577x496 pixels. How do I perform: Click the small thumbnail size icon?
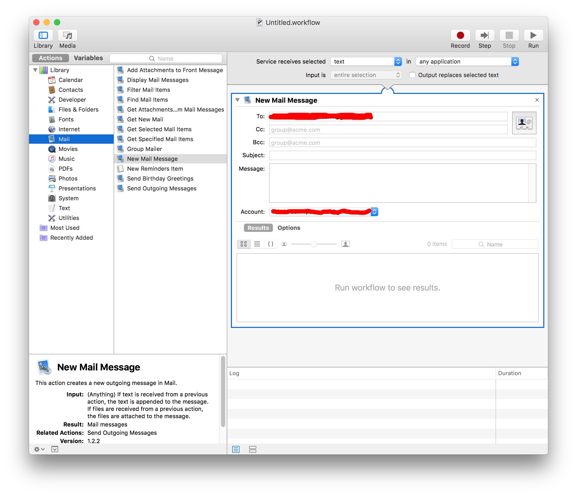(284, 244)
